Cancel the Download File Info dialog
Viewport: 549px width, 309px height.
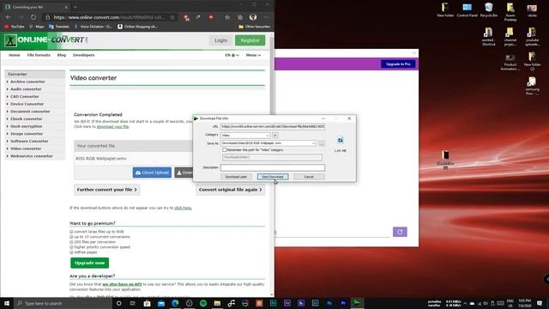(x=309, y=177)
